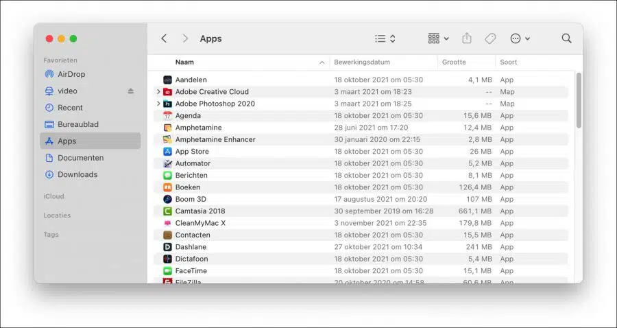Select the Aandelen row name
The width and height of the screenshot is (617, 328).
click(191, 80)
